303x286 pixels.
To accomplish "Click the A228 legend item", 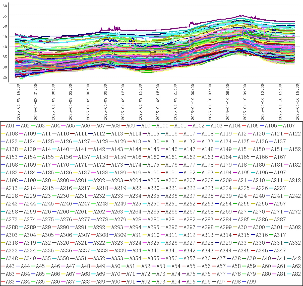I will point(12,196).
